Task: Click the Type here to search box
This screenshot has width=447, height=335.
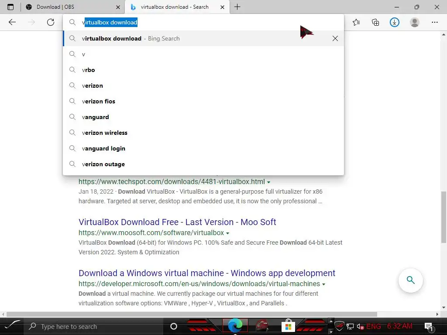Action: point(93,326)
